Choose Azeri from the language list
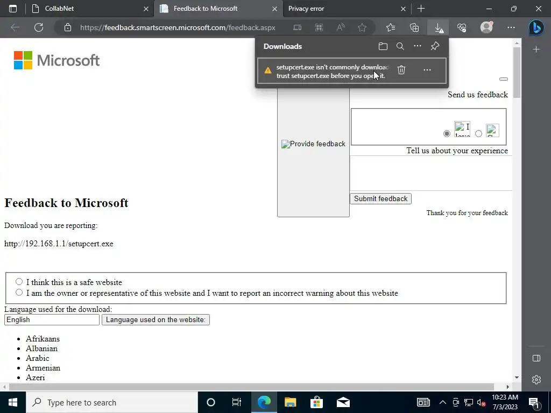The image size is (551, 413). coord(35,377)
